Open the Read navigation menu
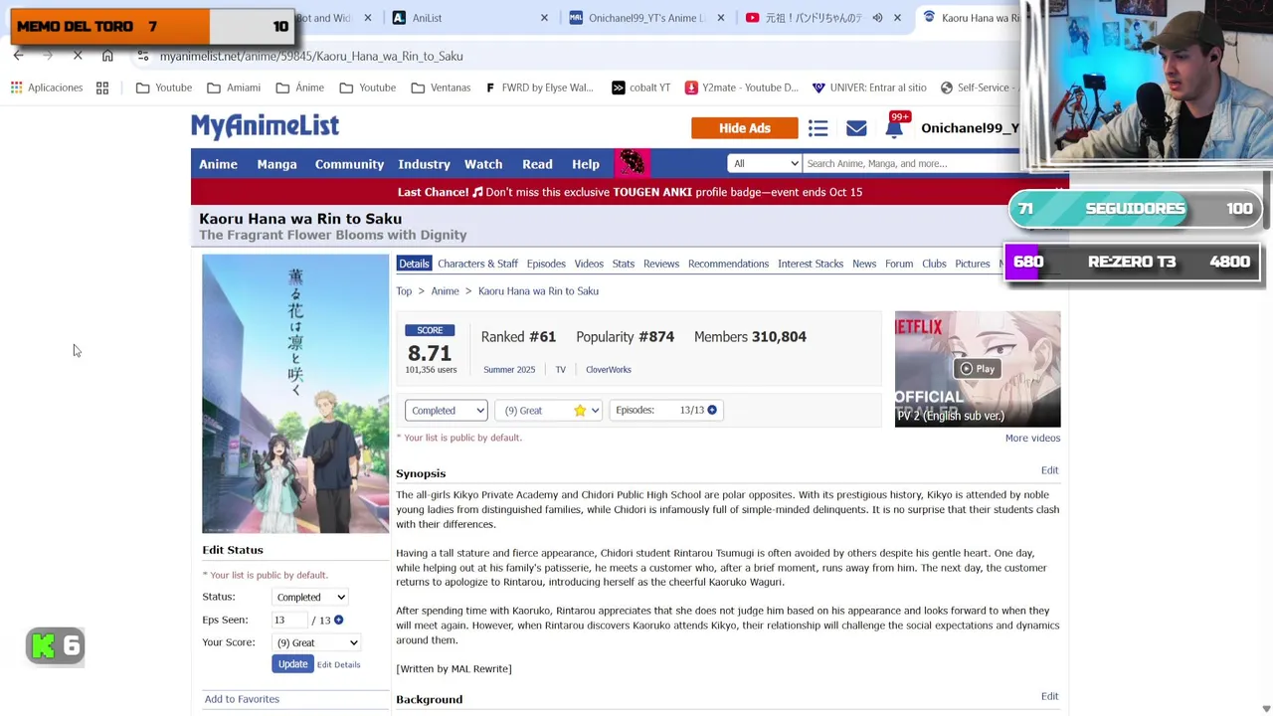This screenshot has width=1273, height=716. (x=537, y=164)
